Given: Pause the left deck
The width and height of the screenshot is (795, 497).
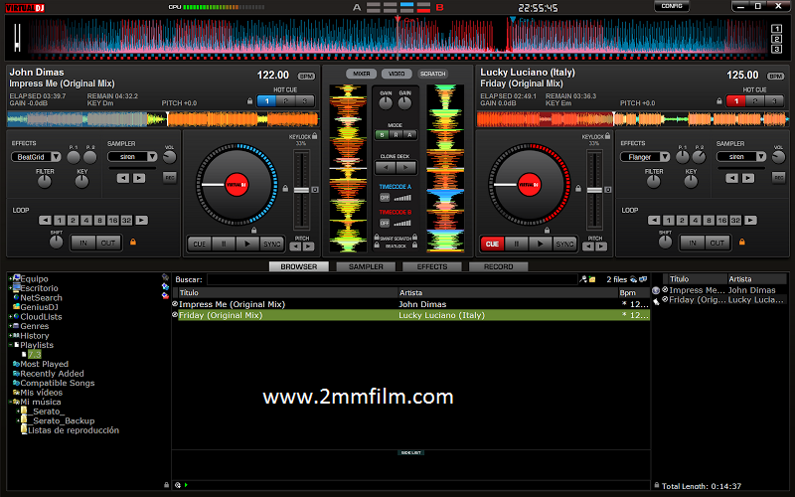Looking at the screenshot, I should [224, 244].
